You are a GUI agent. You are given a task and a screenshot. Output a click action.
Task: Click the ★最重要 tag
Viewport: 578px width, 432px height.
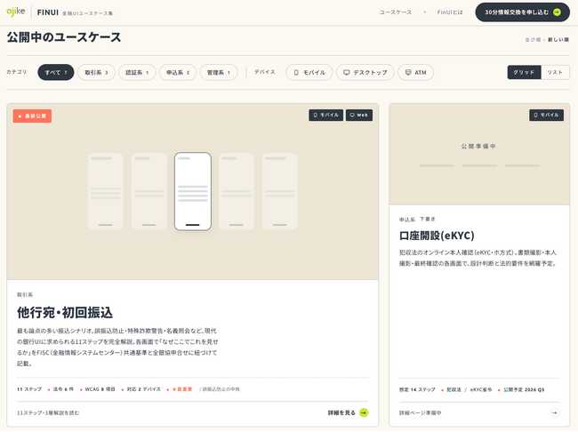coord(182,389)
